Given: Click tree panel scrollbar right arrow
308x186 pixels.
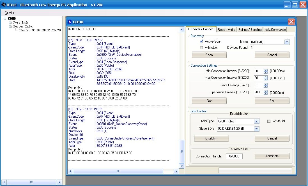Looking at the screenshot, I should [x=59, y=182].
